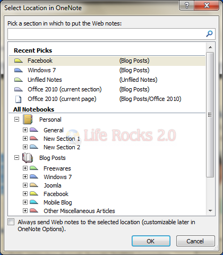Close the Select Location dialog
Viewport: 223px width, 255px height.
207,5
